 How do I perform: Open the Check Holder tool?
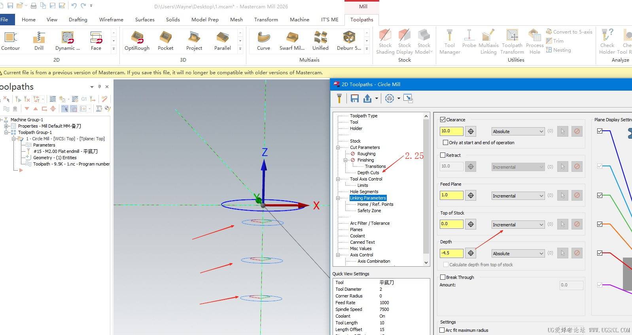point(607,41)
